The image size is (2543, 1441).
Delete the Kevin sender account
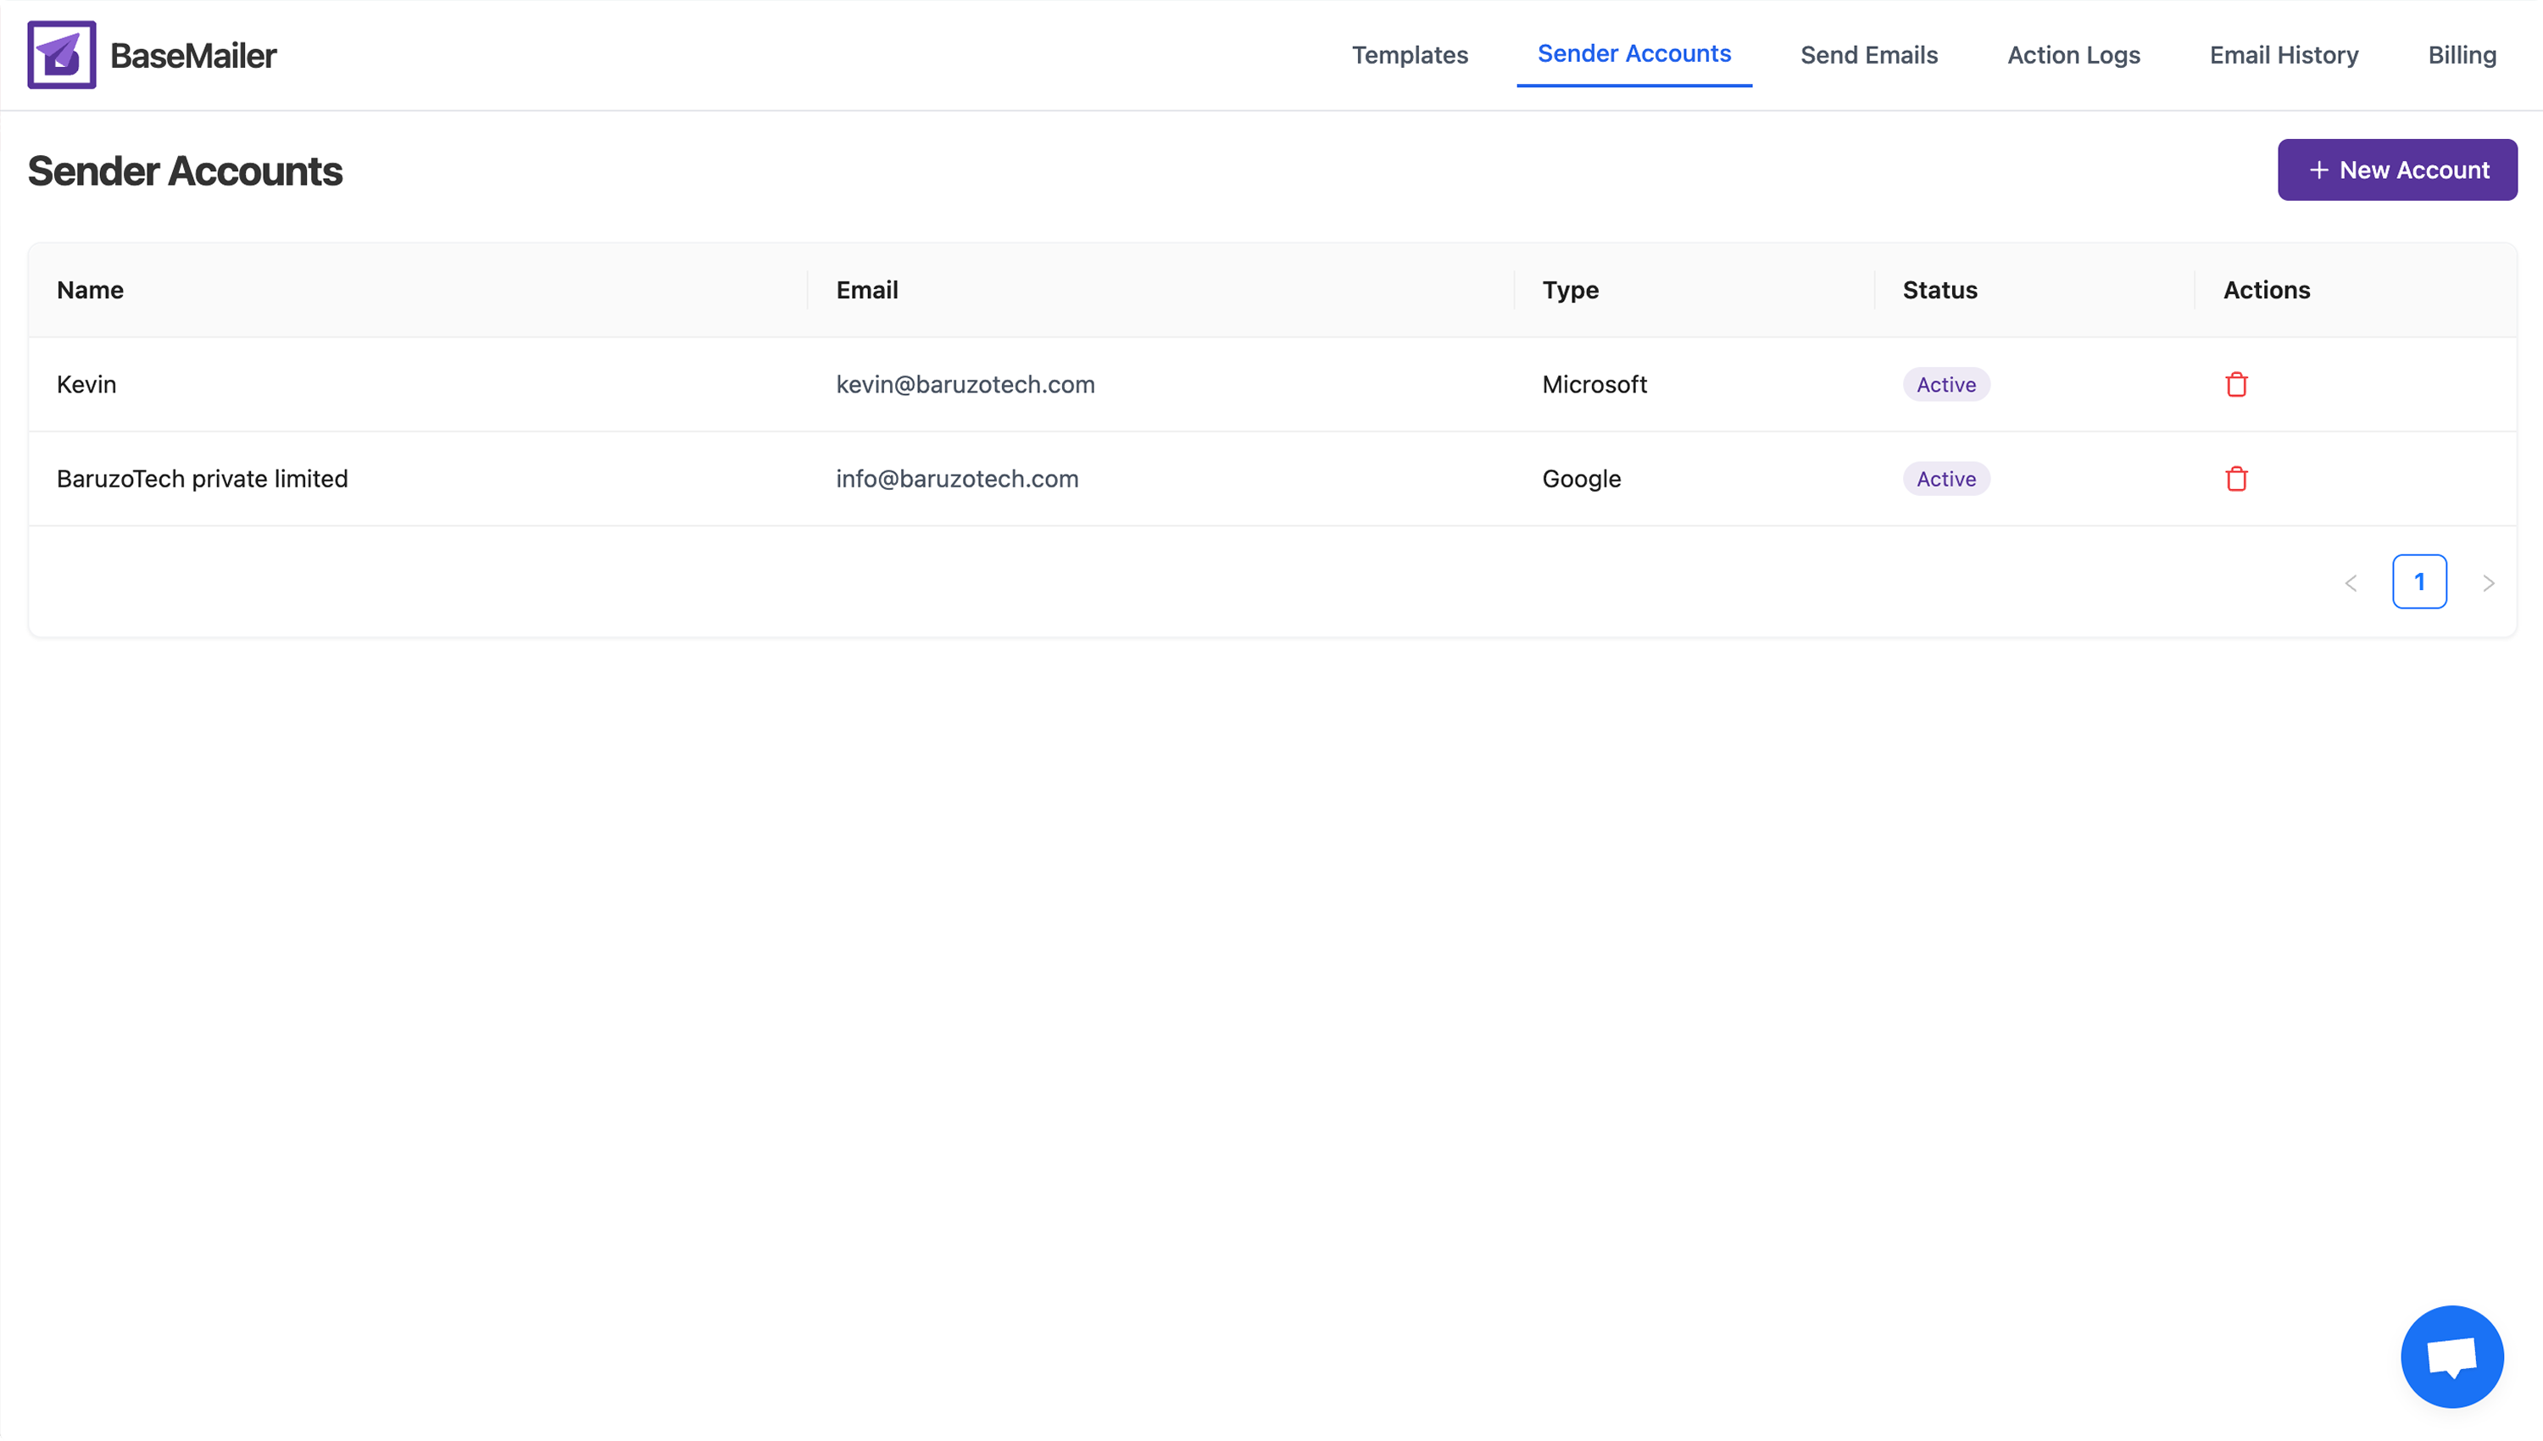[x=2235, y=384]
